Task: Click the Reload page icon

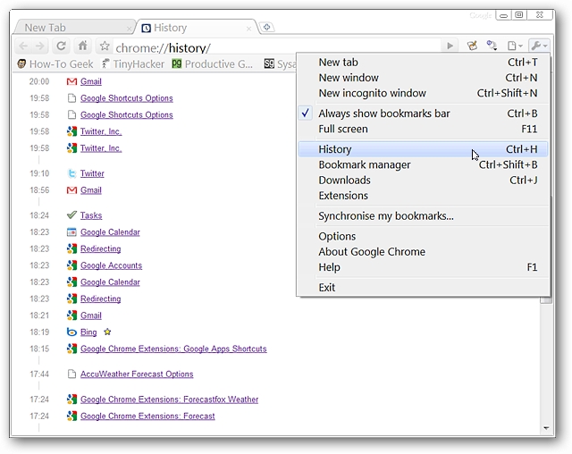Action: point(61,46)
